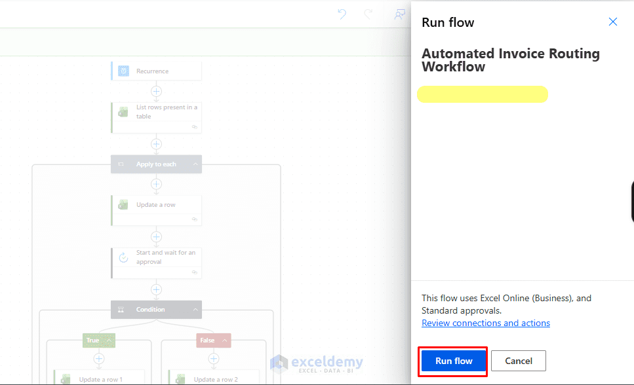634x385 pixels.
Task: Cancel the run flow dialog
Action: tap(519, 361)
